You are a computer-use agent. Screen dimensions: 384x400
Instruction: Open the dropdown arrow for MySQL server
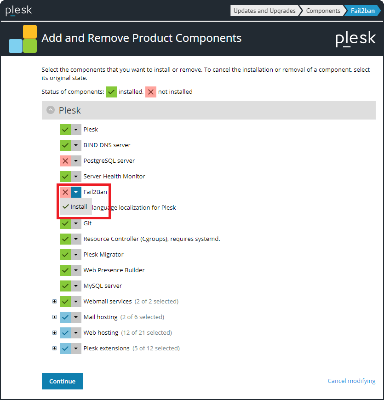[x=77, y=286]
